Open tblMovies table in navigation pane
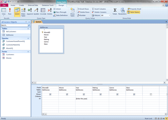Viewport: 168px width, 120px height. coord(16,35)
